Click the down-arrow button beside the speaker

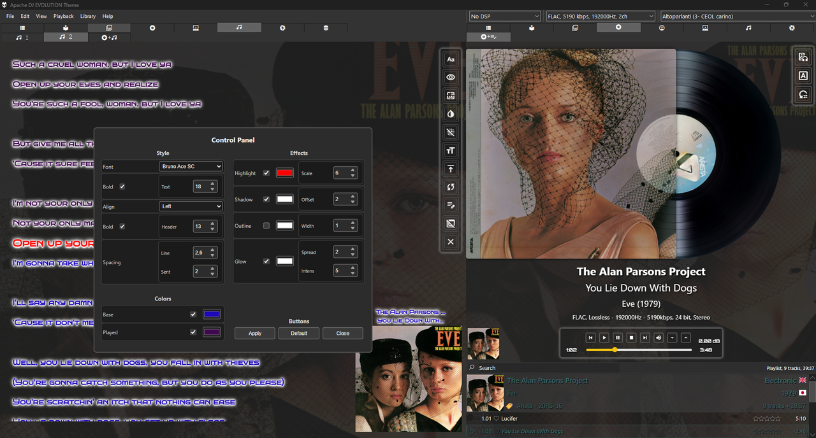pos(672,337)
